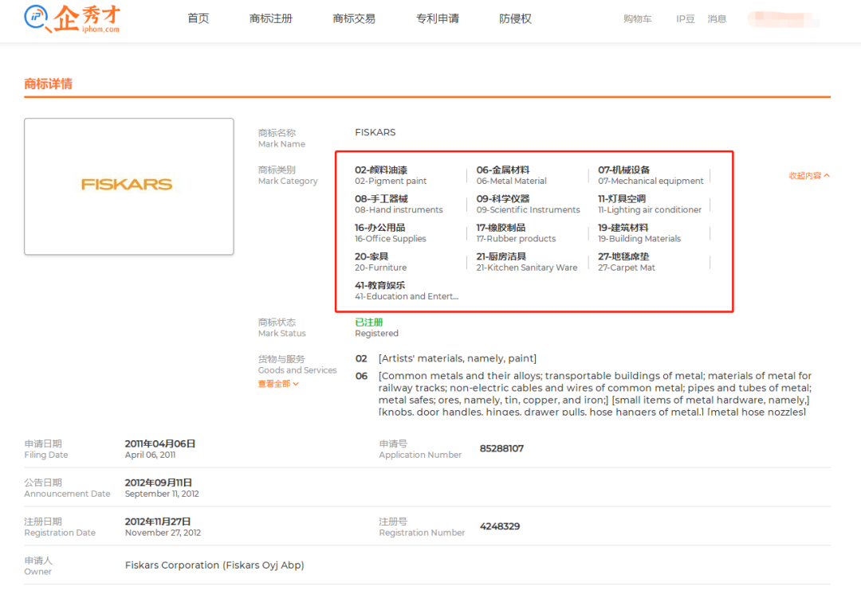The width and height of the screenshot is (861, 594).
Task: Select category 11-灯具空调 Lighting air conditioner
Action: 650,204
